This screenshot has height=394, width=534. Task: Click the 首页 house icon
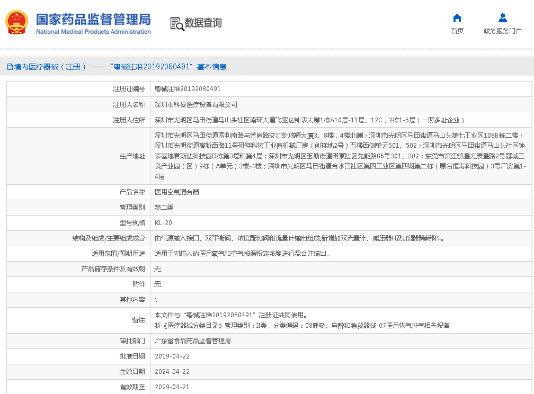pyautogui.click(x=457, y=18)
